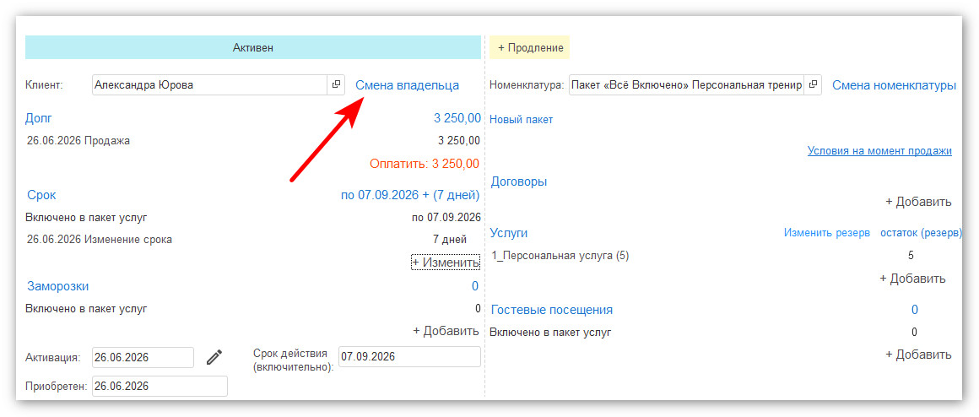Click the blue 0 count beside Гостевые посещения

pos(915,310)
